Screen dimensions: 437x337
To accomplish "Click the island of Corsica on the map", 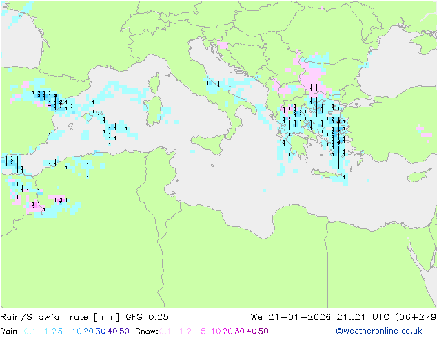I will 155,83.
